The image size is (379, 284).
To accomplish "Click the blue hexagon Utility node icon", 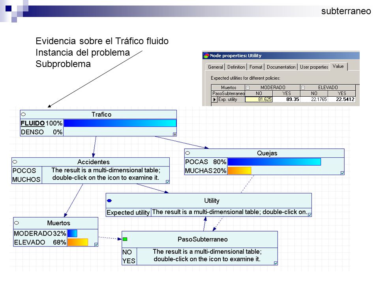I will pyautogui.click(x=109, y=200).
